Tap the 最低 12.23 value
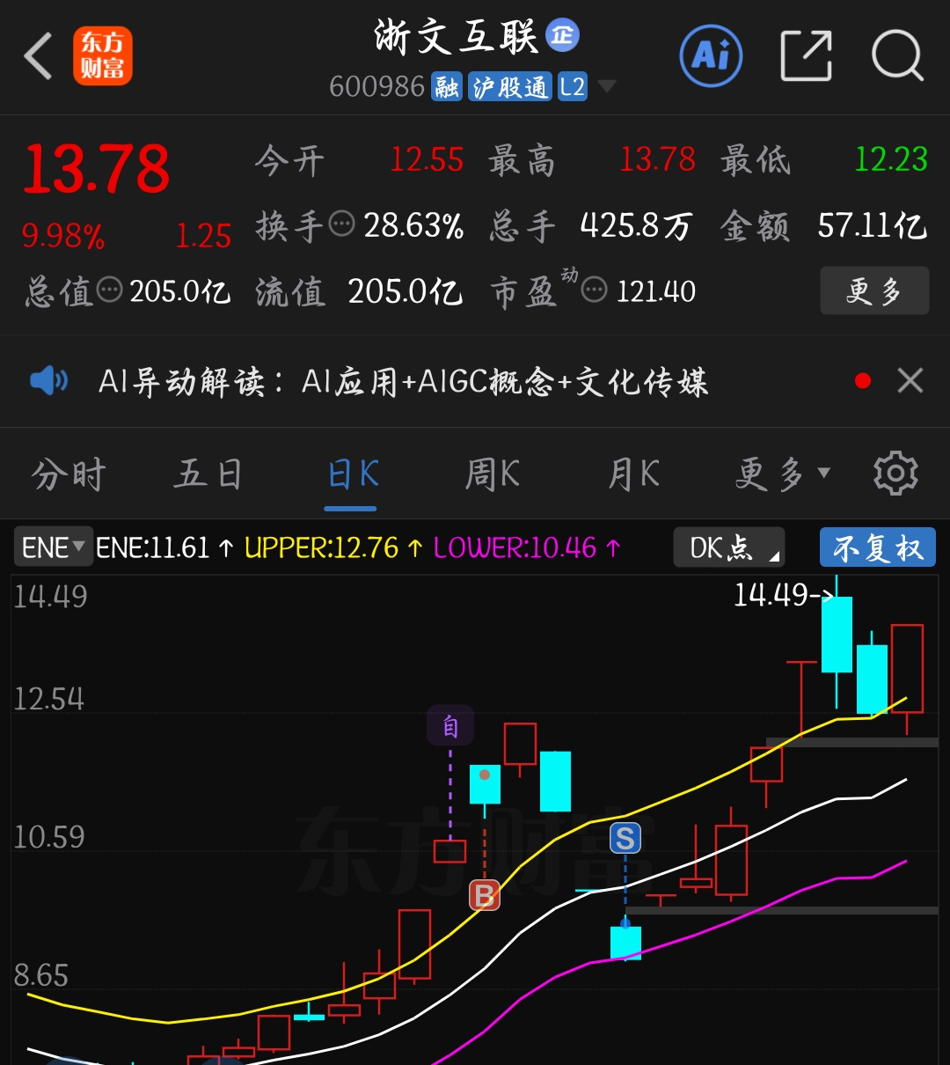950x1065 pixels. (x=890, y=160)
